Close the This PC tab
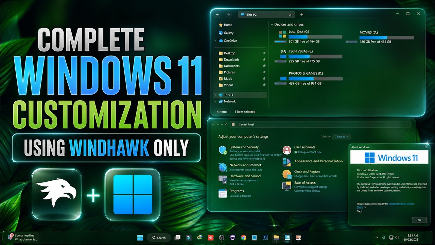 290,15
